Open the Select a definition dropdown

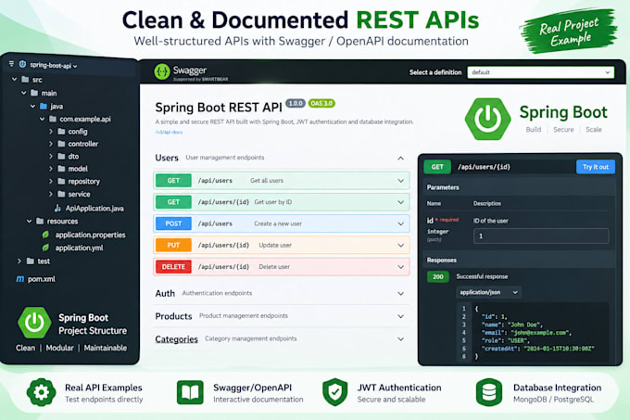tap(540, 72)
